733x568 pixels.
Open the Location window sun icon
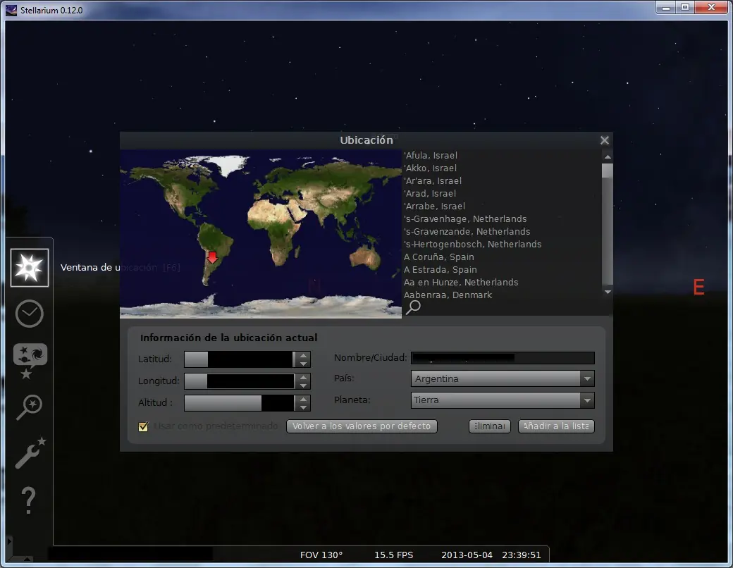(x=30, y=268)
